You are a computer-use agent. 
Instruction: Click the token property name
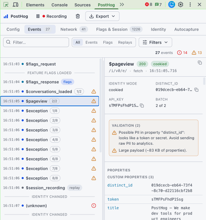point(113,199)
